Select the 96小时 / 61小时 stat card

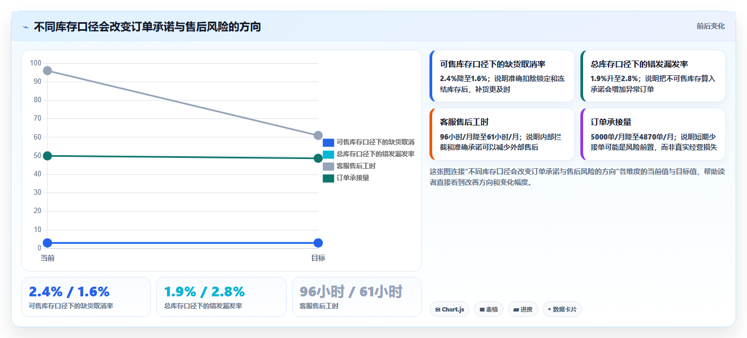[x=357, y=297]
